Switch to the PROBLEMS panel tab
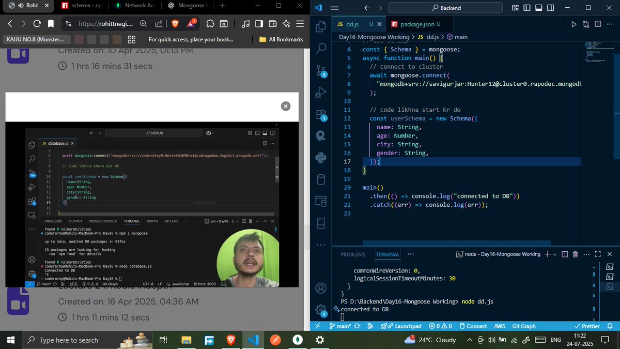Viewport: 620px width, 349px height. (x=353, y=254)
